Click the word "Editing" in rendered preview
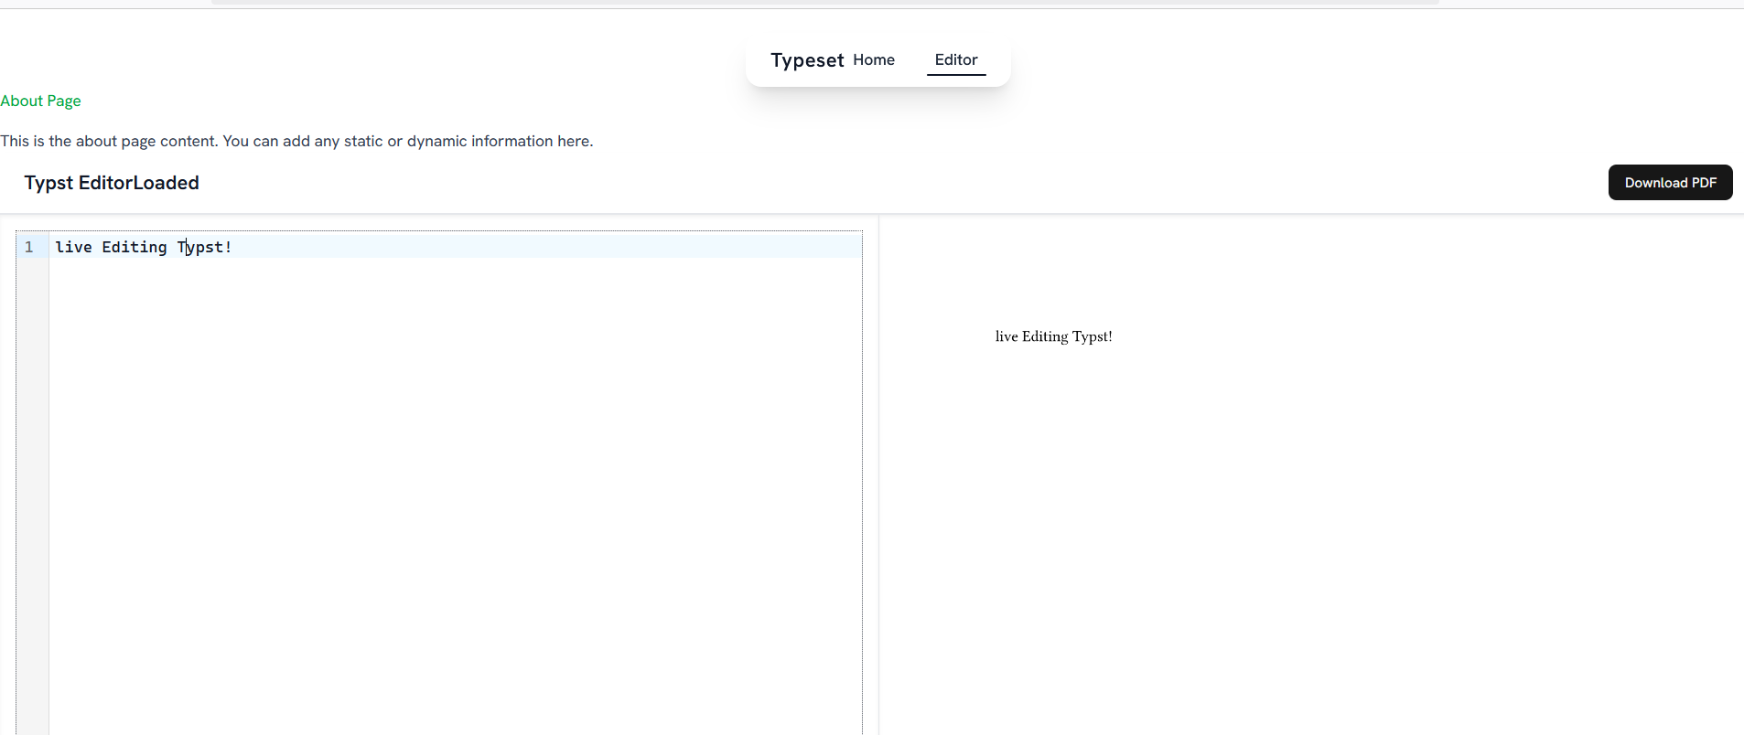Image resolution: width=1744 pixels, height=735 pixels. click(x=1044, y=336)
